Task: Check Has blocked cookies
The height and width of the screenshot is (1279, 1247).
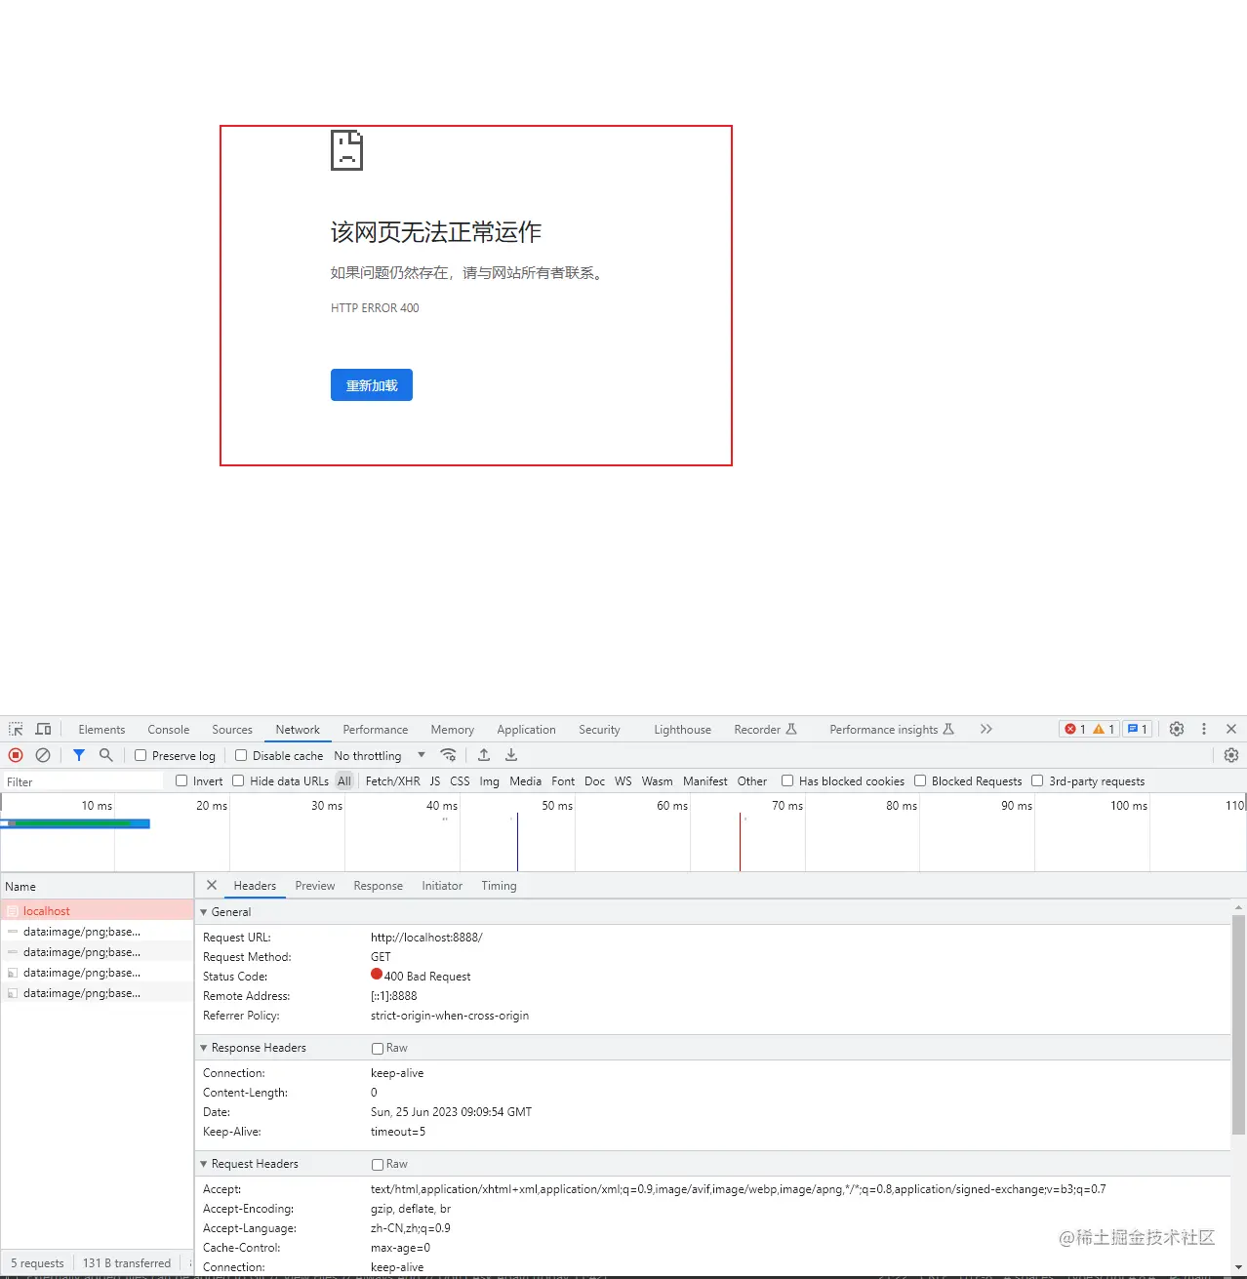Action: coord(787,780)
